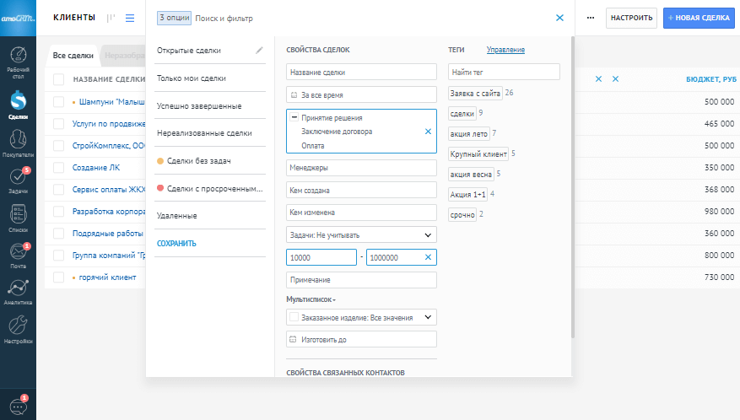Click the Найти тег search field
This screenshot has width=740, height=420.
coord(504,73)
